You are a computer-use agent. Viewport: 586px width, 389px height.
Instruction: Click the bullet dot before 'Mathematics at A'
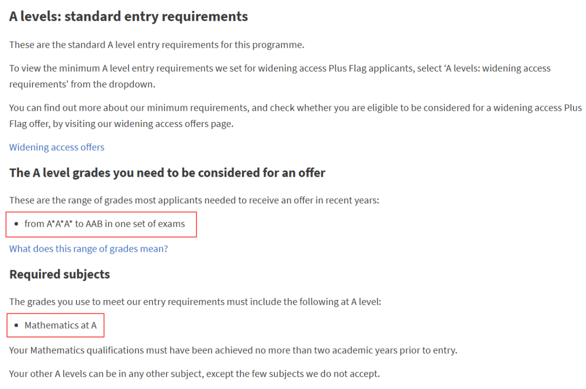pyautogui.click(x=17, y=326)
